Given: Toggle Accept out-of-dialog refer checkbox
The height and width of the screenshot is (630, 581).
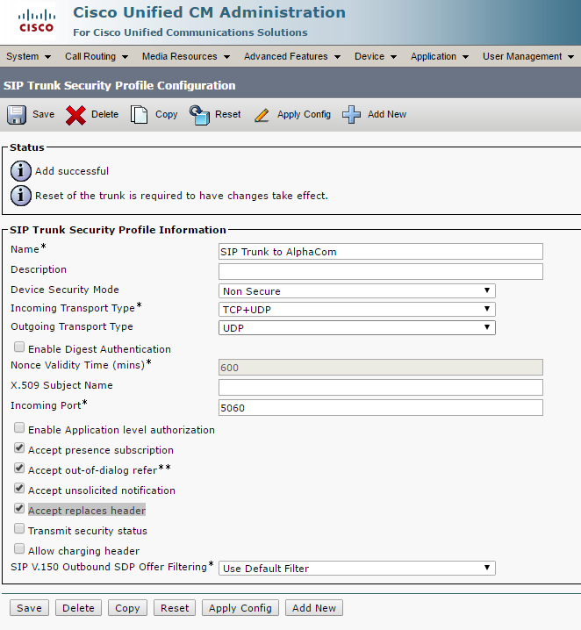Looking at the screenshot, I should click(19, 468).
